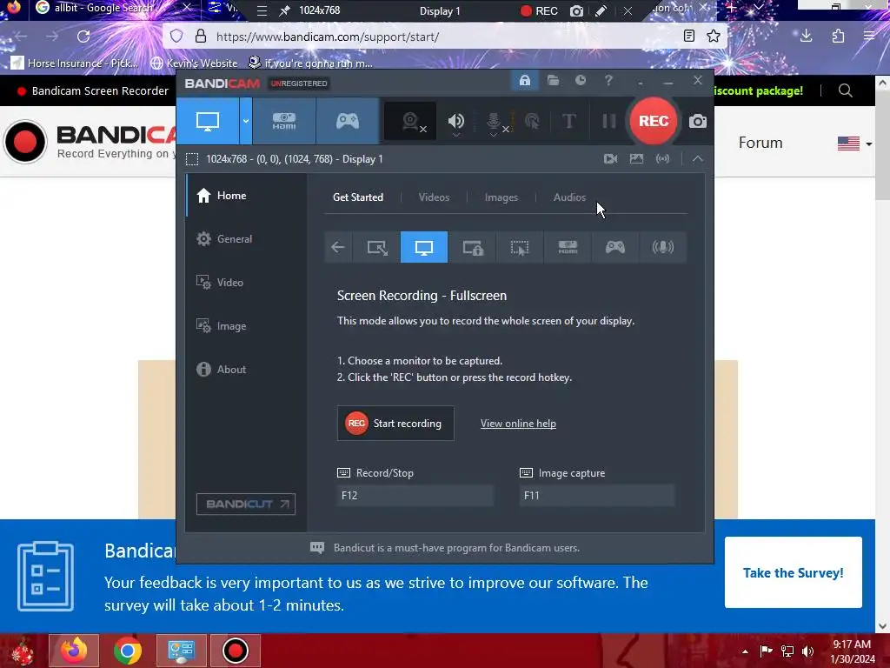This screenshot has height=668, width=890.
Task: Open Image settings in sidebar
Action: pos(246,326)
